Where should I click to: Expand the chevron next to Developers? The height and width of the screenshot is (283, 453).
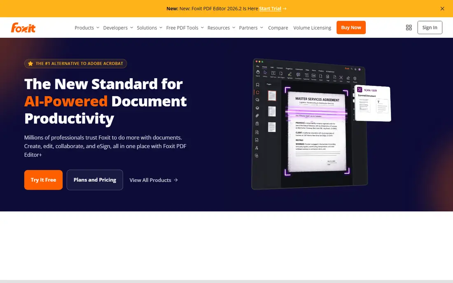131,28
